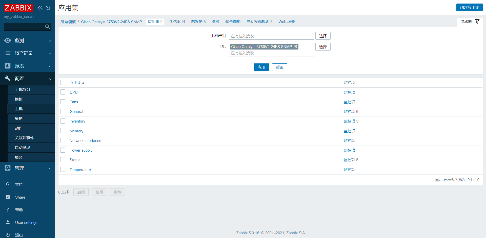The width and height of the screenshot is (486, 238).
Task: Click the gear icon for 管理
Action: (8, 168)
